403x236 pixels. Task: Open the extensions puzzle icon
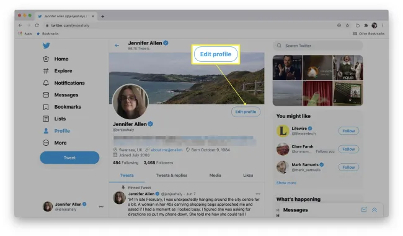(366, 25)
